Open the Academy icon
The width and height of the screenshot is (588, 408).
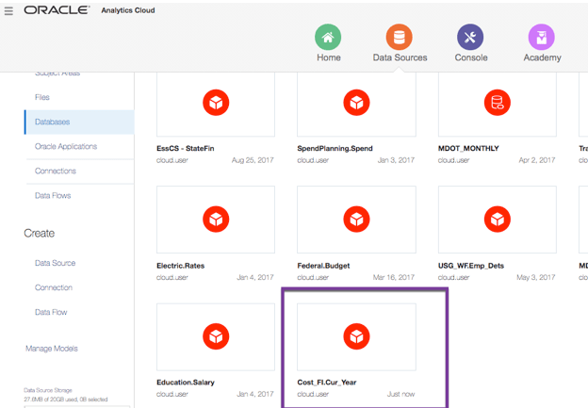(x=541, y=38)
